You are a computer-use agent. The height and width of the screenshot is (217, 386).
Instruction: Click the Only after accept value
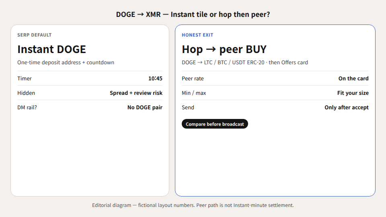tap(347, 108)
